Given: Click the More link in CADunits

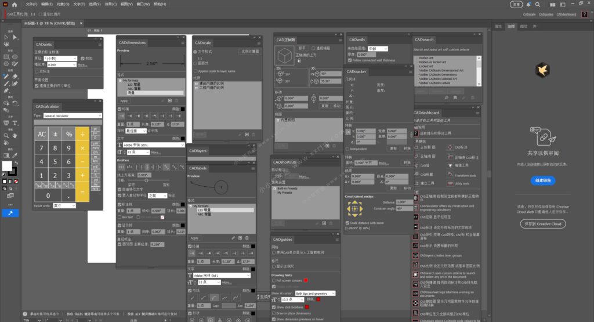Looking at the screenshot, I should tap(82, 65).
